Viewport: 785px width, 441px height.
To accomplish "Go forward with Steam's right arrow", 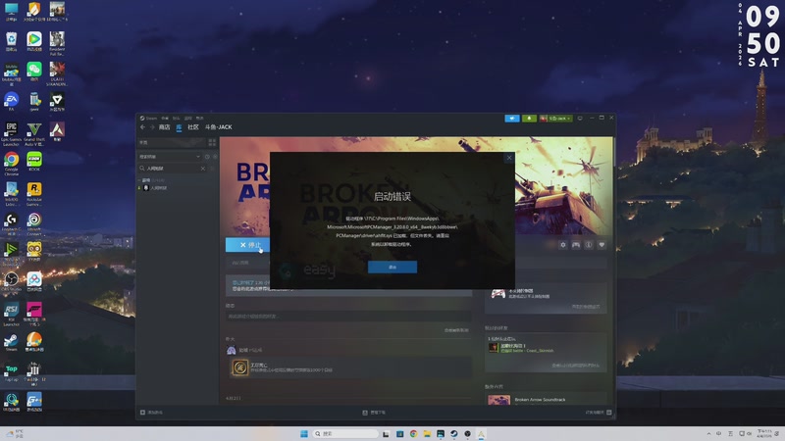I will (x=152, y=127).
